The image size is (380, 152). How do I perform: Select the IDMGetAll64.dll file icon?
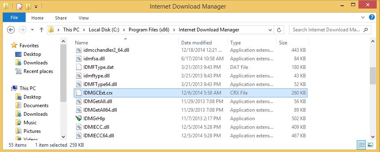(x=78, y=110)
